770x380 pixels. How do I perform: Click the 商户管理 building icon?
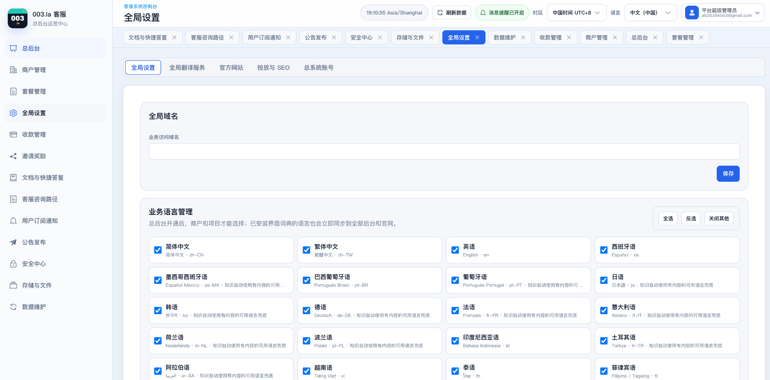coord(13,70)
